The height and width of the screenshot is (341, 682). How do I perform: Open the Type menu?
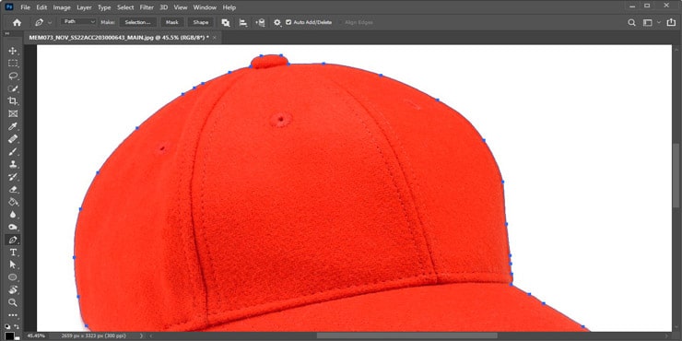pos(104,7)
